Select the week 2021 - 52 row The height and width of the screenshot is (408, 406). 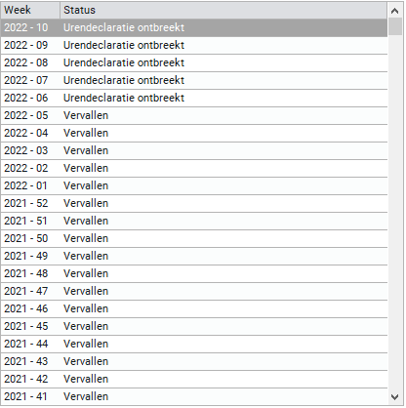pos(194,203)
